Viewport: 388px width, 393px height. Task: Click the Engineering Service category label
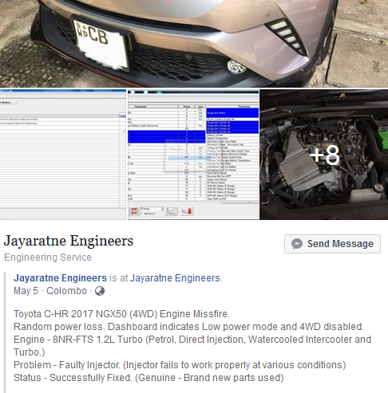pos(48,257)
